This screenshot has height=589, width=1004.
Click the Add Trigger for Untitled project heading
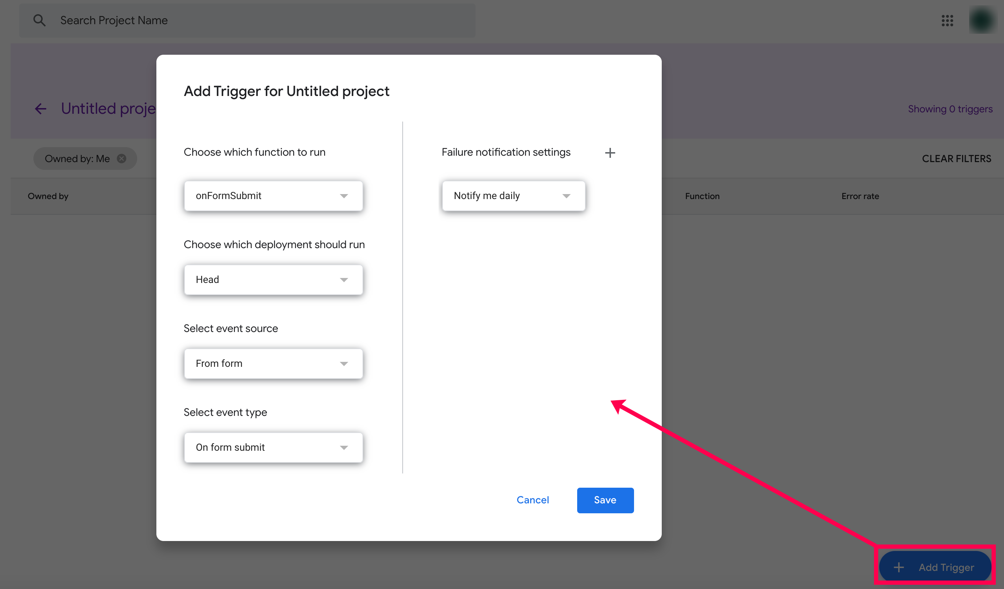(x=286, y=91)
